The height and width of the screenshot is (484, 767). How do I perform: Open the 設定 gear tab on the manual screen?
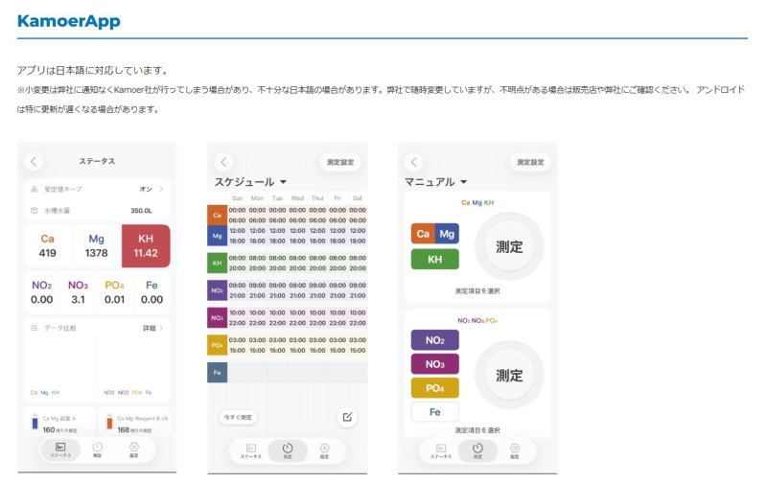tap(515, 450)
